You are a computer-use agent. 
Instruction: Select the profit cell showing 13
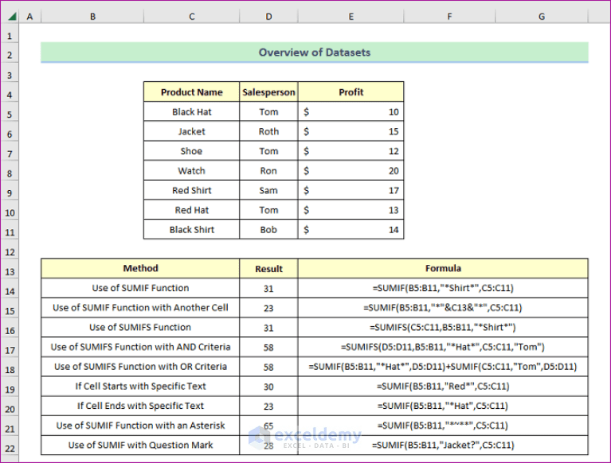[x=351, y=210]
